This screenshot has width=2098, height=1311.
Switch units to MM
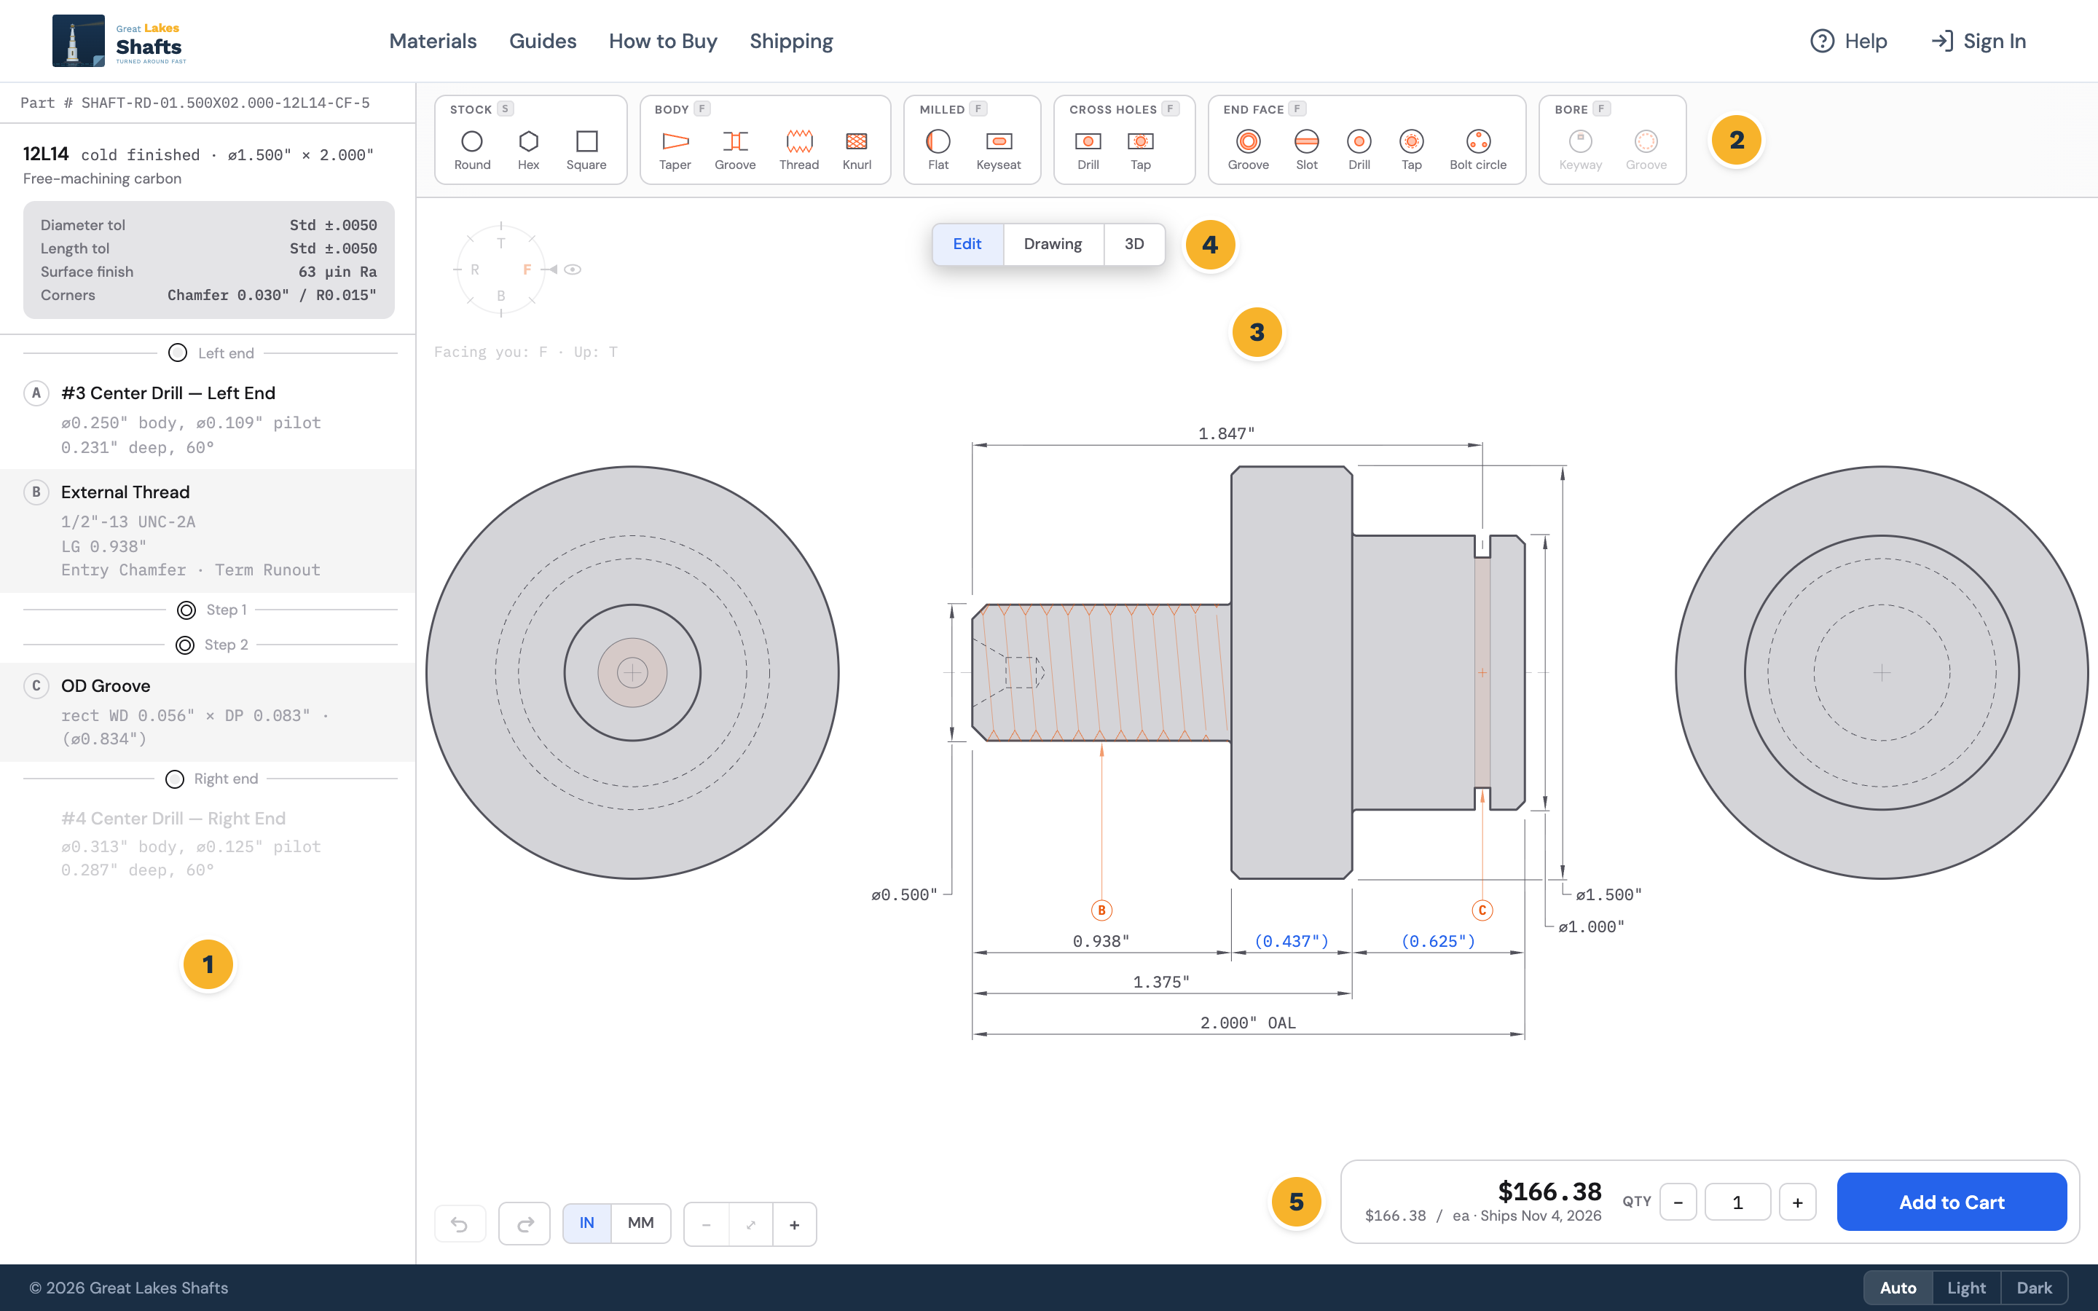pyautogui.click(x=640, y=1224)
